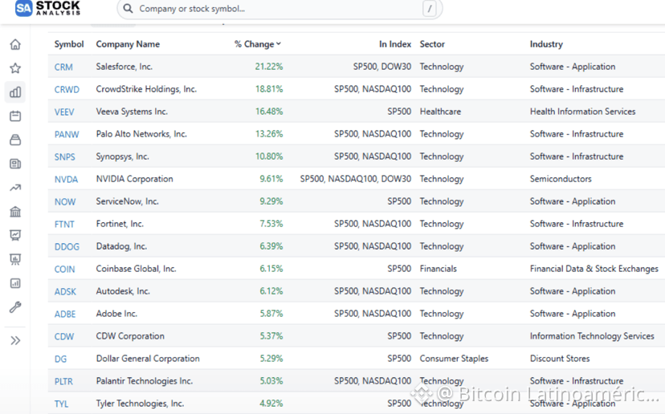Viewport: 665px width, 414px height.
Task: Open the ADSK ticker link
Action: [x=65, y=291]
